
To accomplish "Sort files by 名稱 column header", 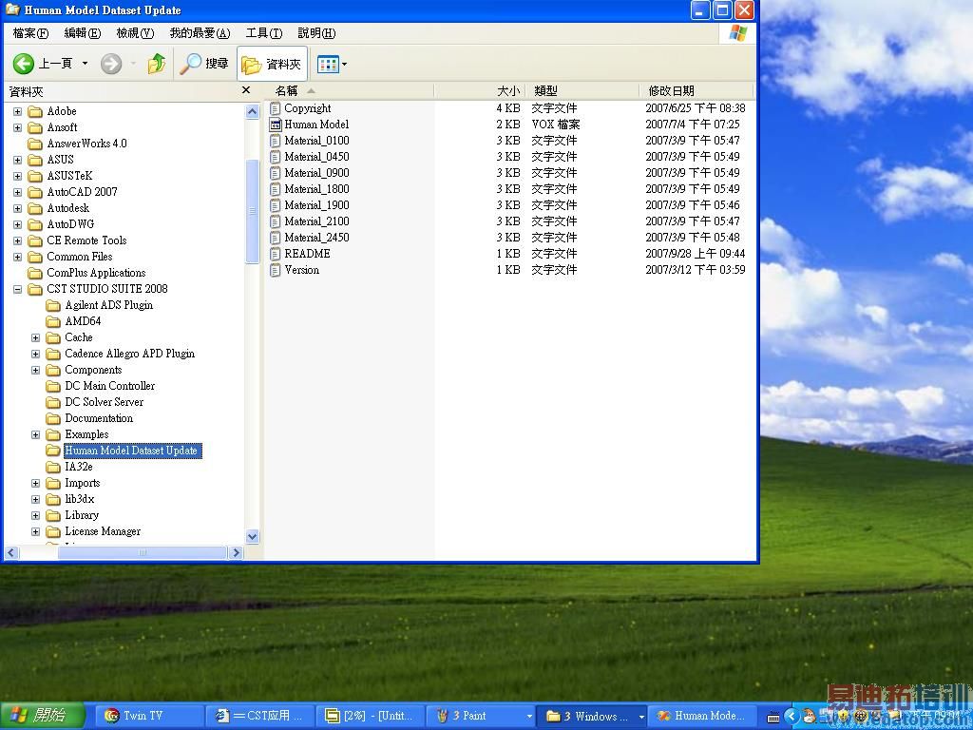I will pyautogui.click(x=350, y=90).
